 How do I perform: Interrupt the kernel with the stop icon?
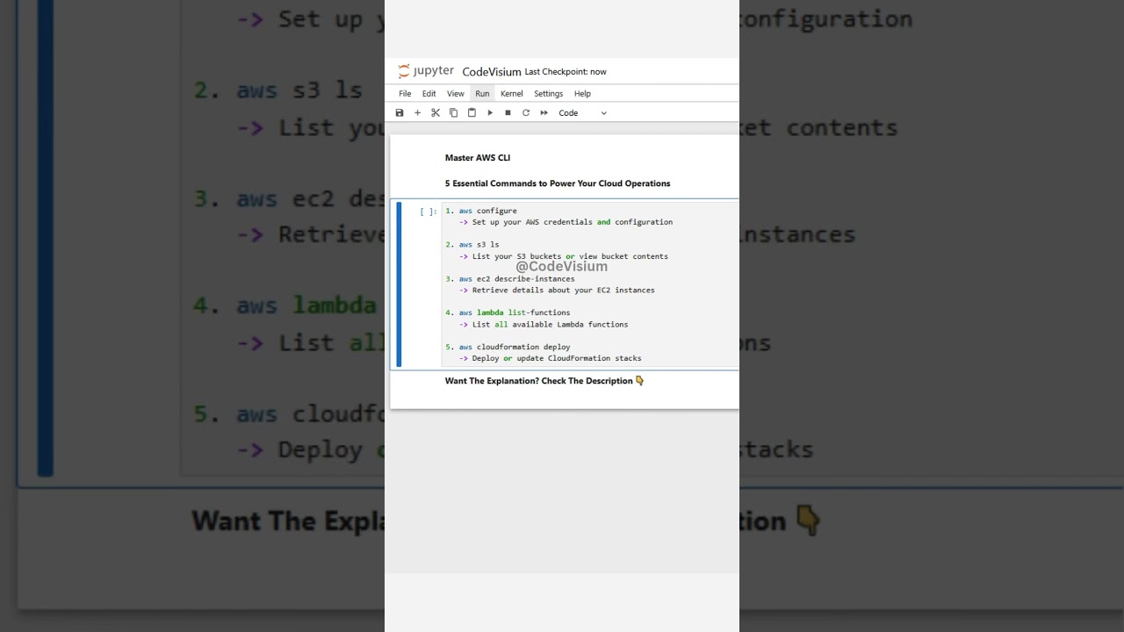click(x=508, y=112)
